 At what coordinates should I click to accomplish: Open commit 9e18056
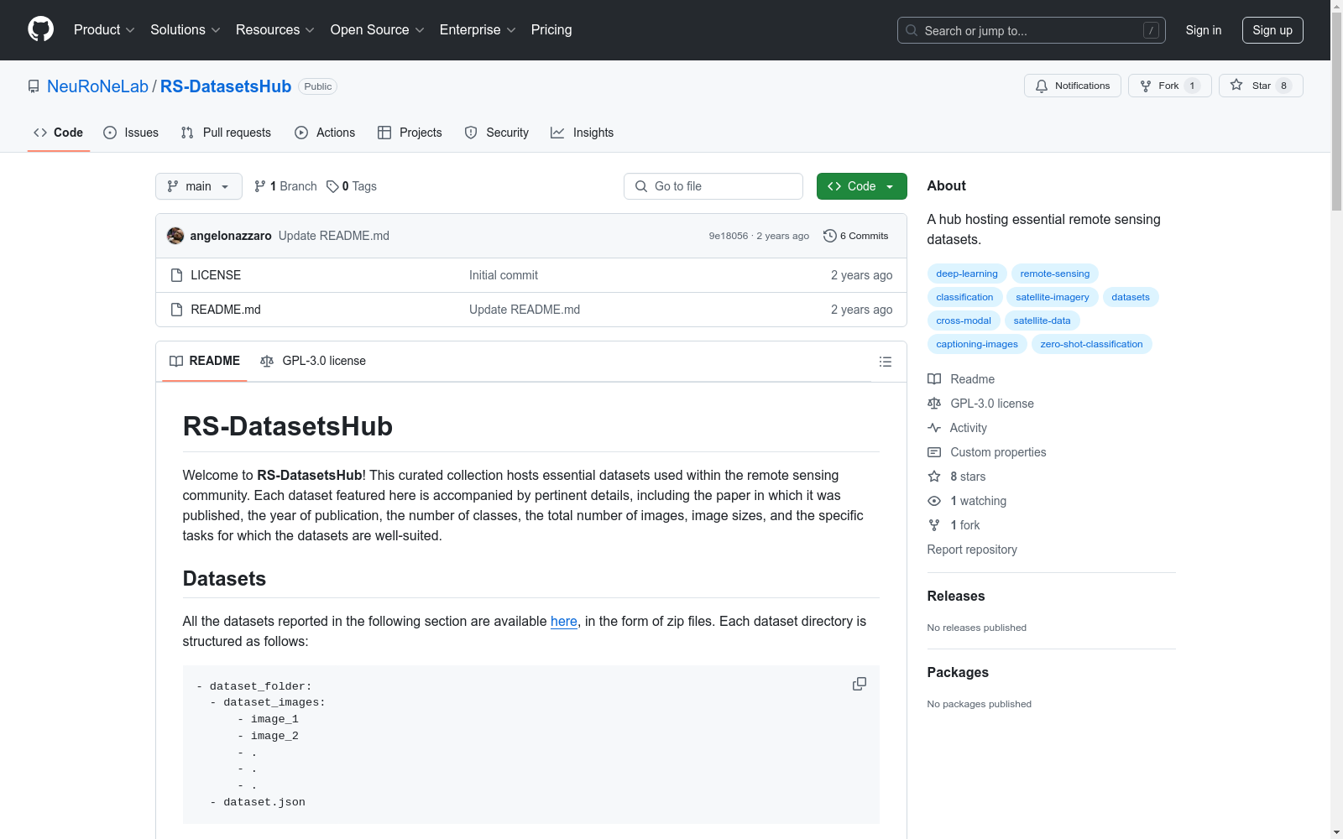click(728, 236)
